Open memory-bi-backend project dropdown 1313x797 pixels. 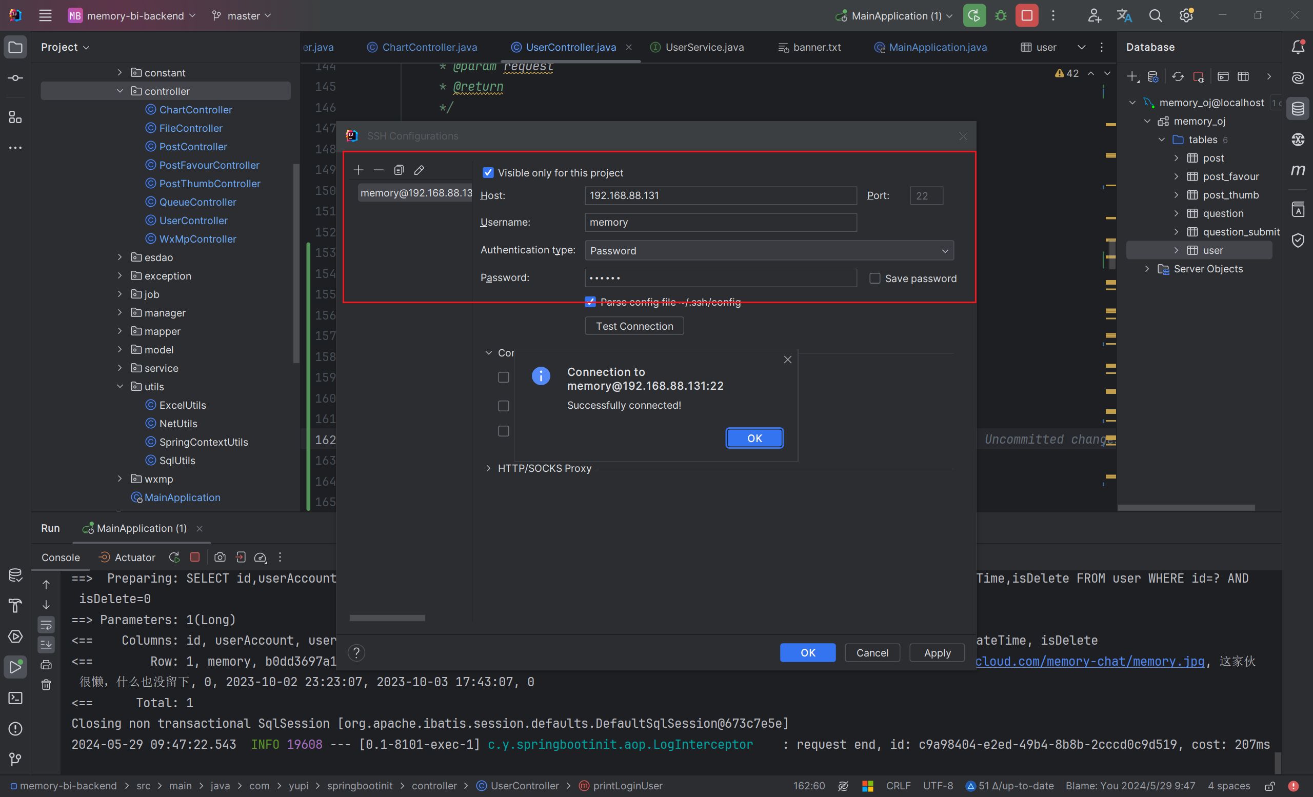point(132,15)
